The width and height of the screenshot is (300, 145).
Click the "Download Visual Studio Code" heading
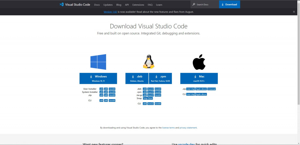(x=149, y=26)
